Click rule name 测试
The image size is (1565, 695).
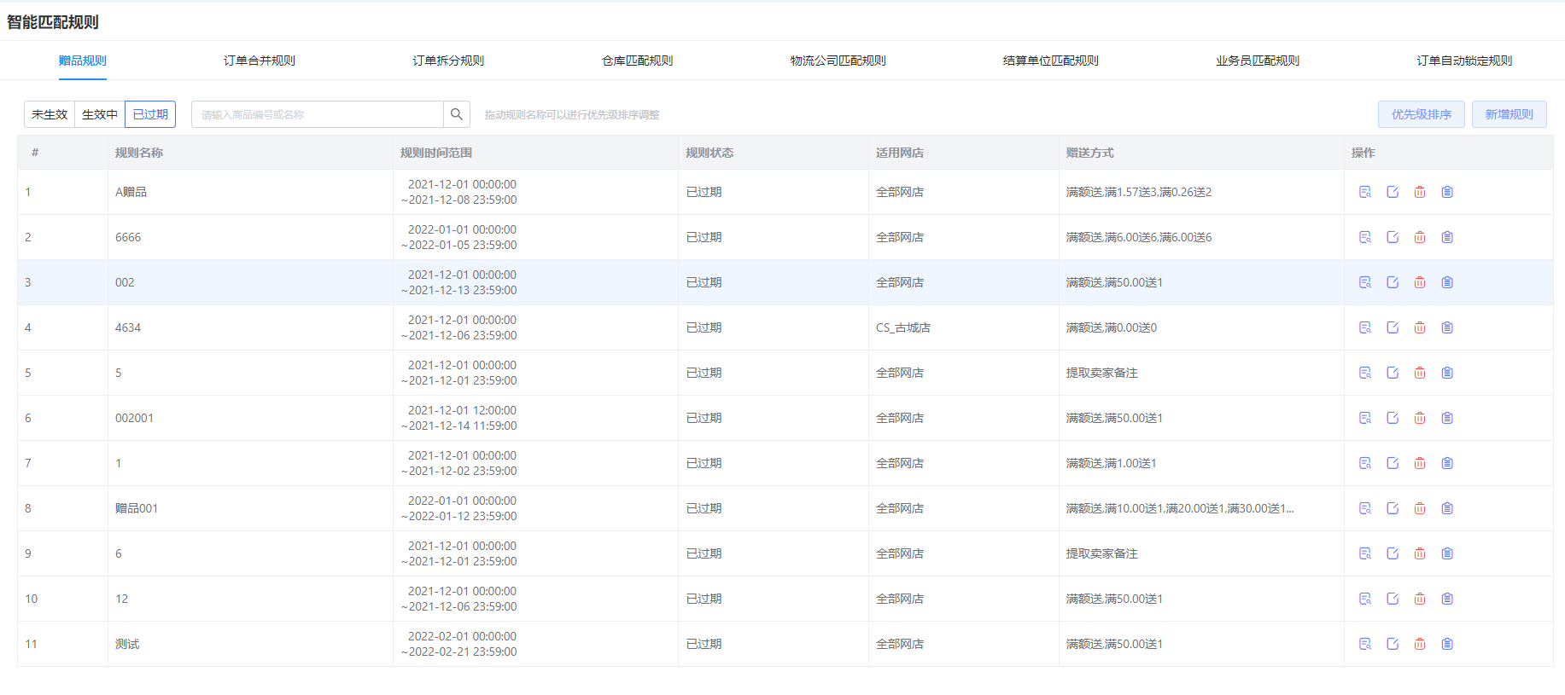[x=127, y=644]
